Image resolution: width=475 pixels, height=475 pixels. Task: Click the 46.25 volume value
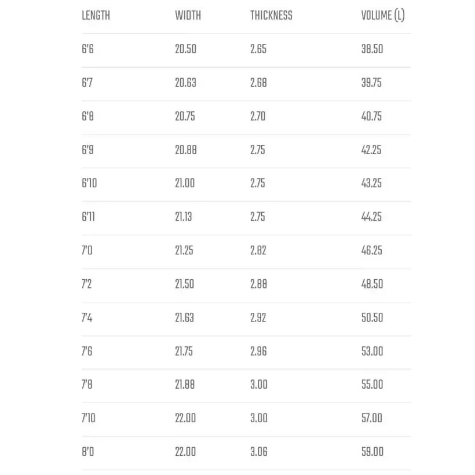[371, 251]
